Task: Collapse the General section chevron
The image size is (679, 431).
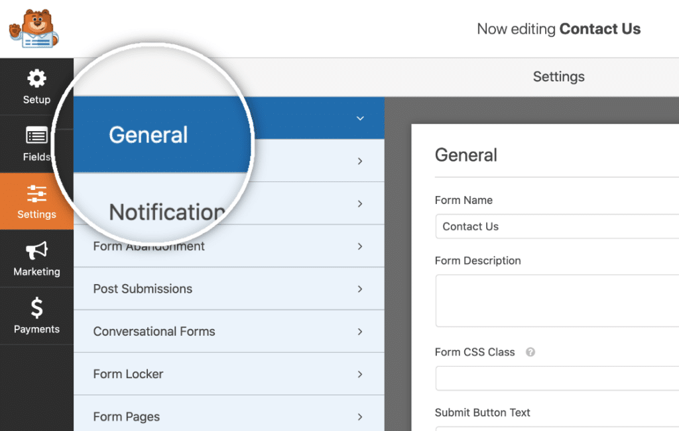Action: point(360,119)
